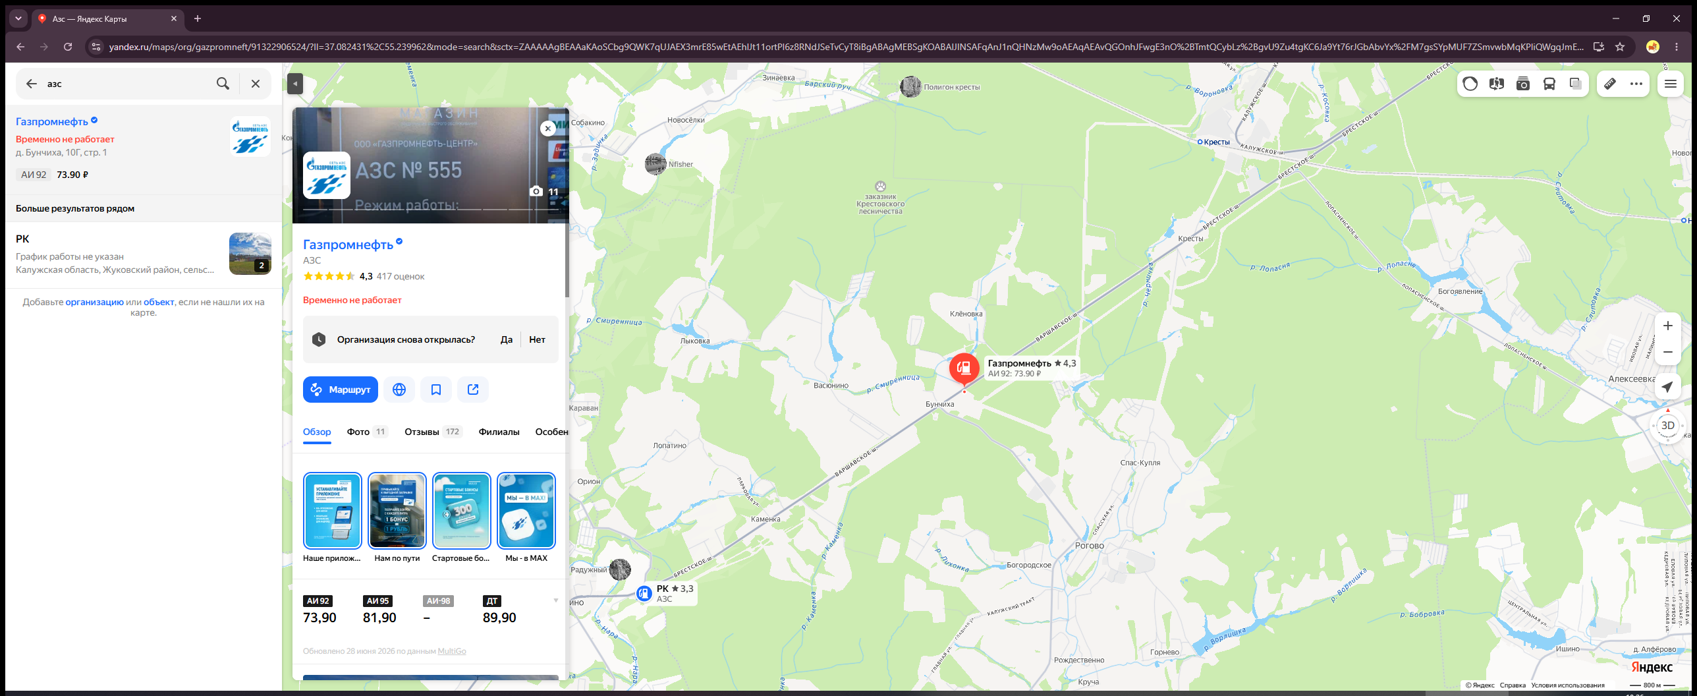Share the organization card
This screenshot has height=696, width=1697.
click(x=473, y=390)
